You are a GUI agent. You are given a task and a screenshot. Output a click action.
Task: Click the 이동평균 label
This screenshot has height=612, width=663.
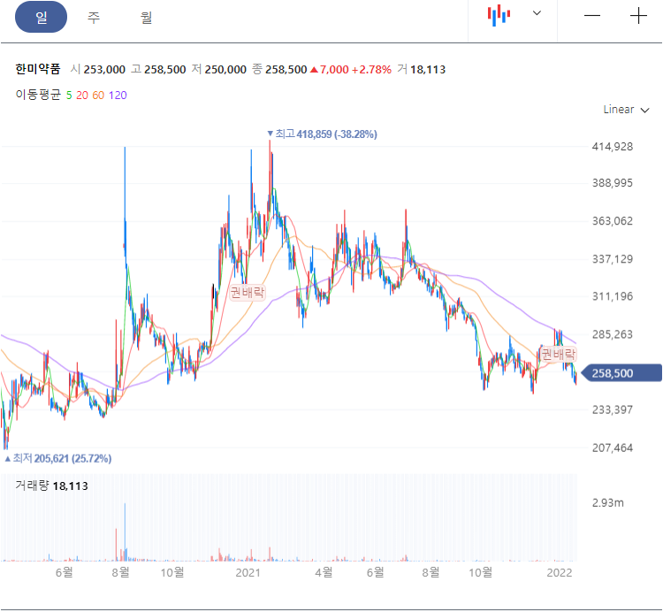tap(38, 95)
